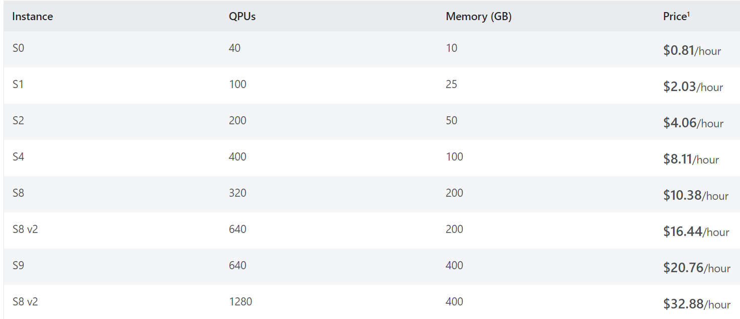Viewport: 740px width, 319px height.
Task: Select the $20.76/hour price for S9
Action: [697, 268]
